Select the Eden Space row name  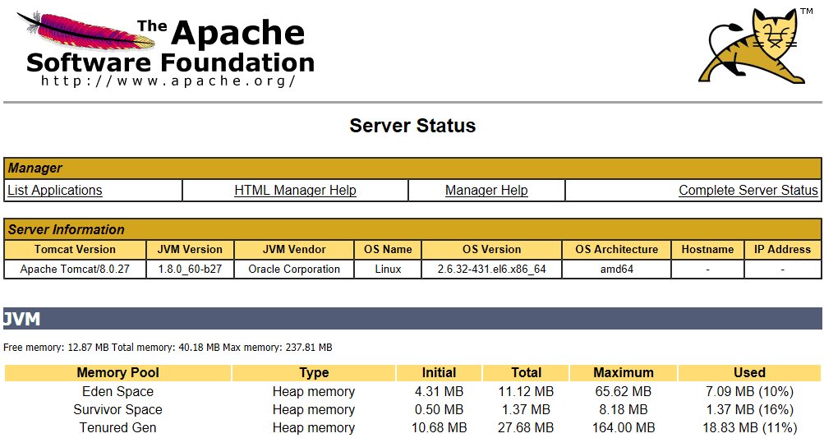[117, 392]
